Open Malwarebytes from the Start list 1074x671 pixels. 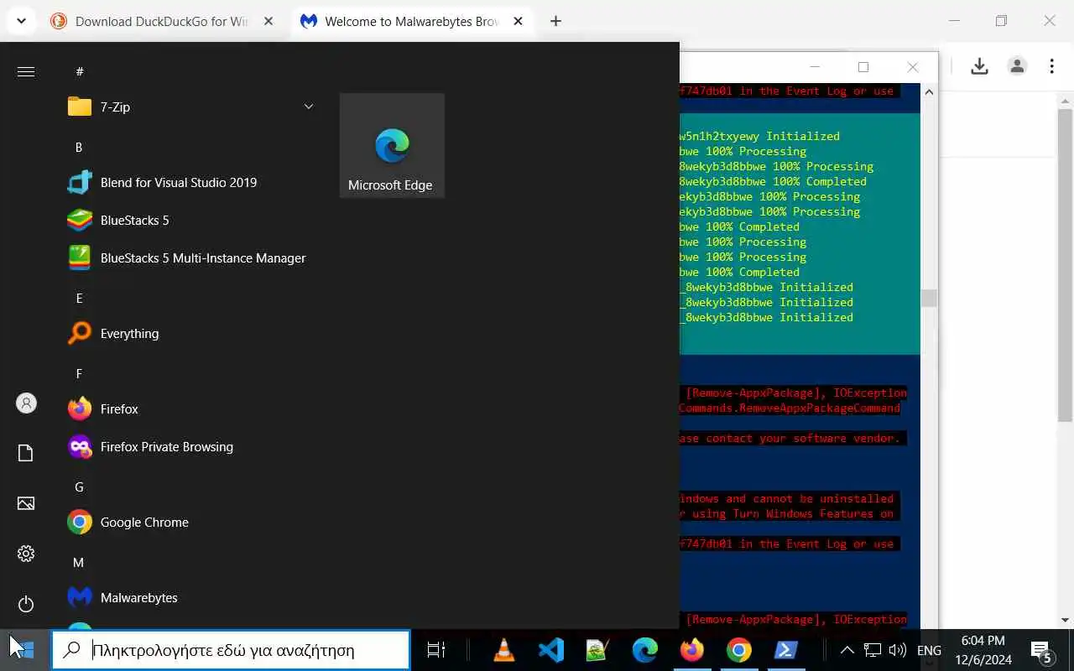(191, 597)
